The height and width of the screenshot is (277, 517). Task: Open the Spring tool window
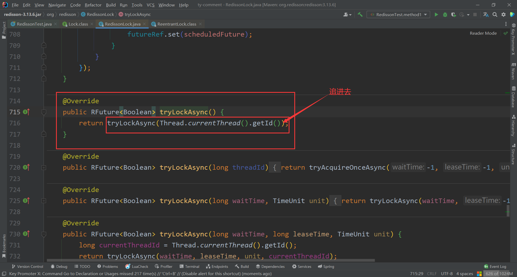[x=326, y=267]
